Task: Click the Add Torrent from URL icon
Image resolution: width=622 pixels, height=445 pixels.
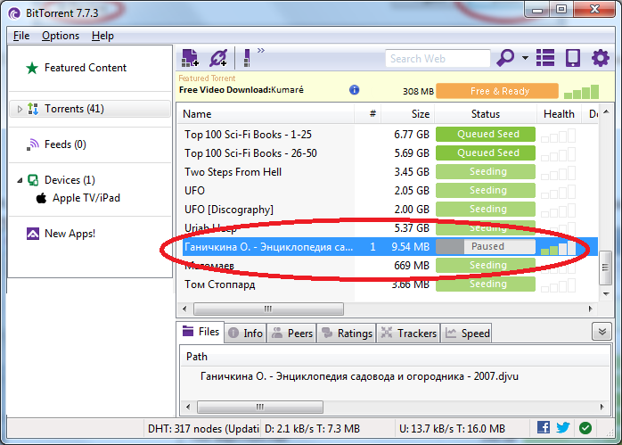Action: pyautogui.click(x=218, y=58)
